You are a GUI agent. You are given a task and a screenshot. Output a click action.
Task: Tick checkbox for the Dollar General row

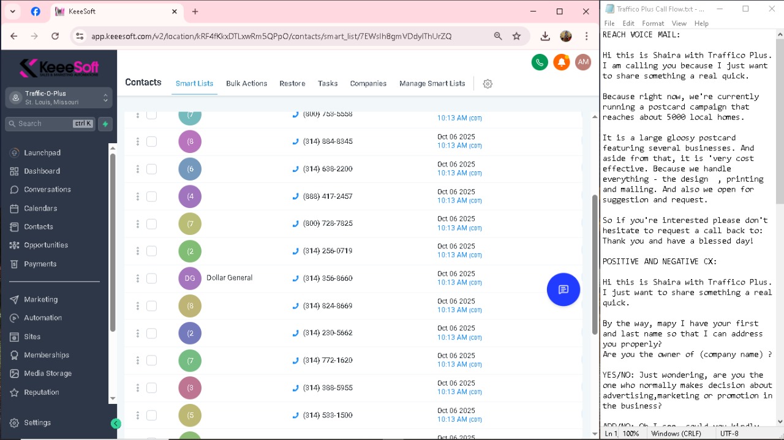[151, 278]
